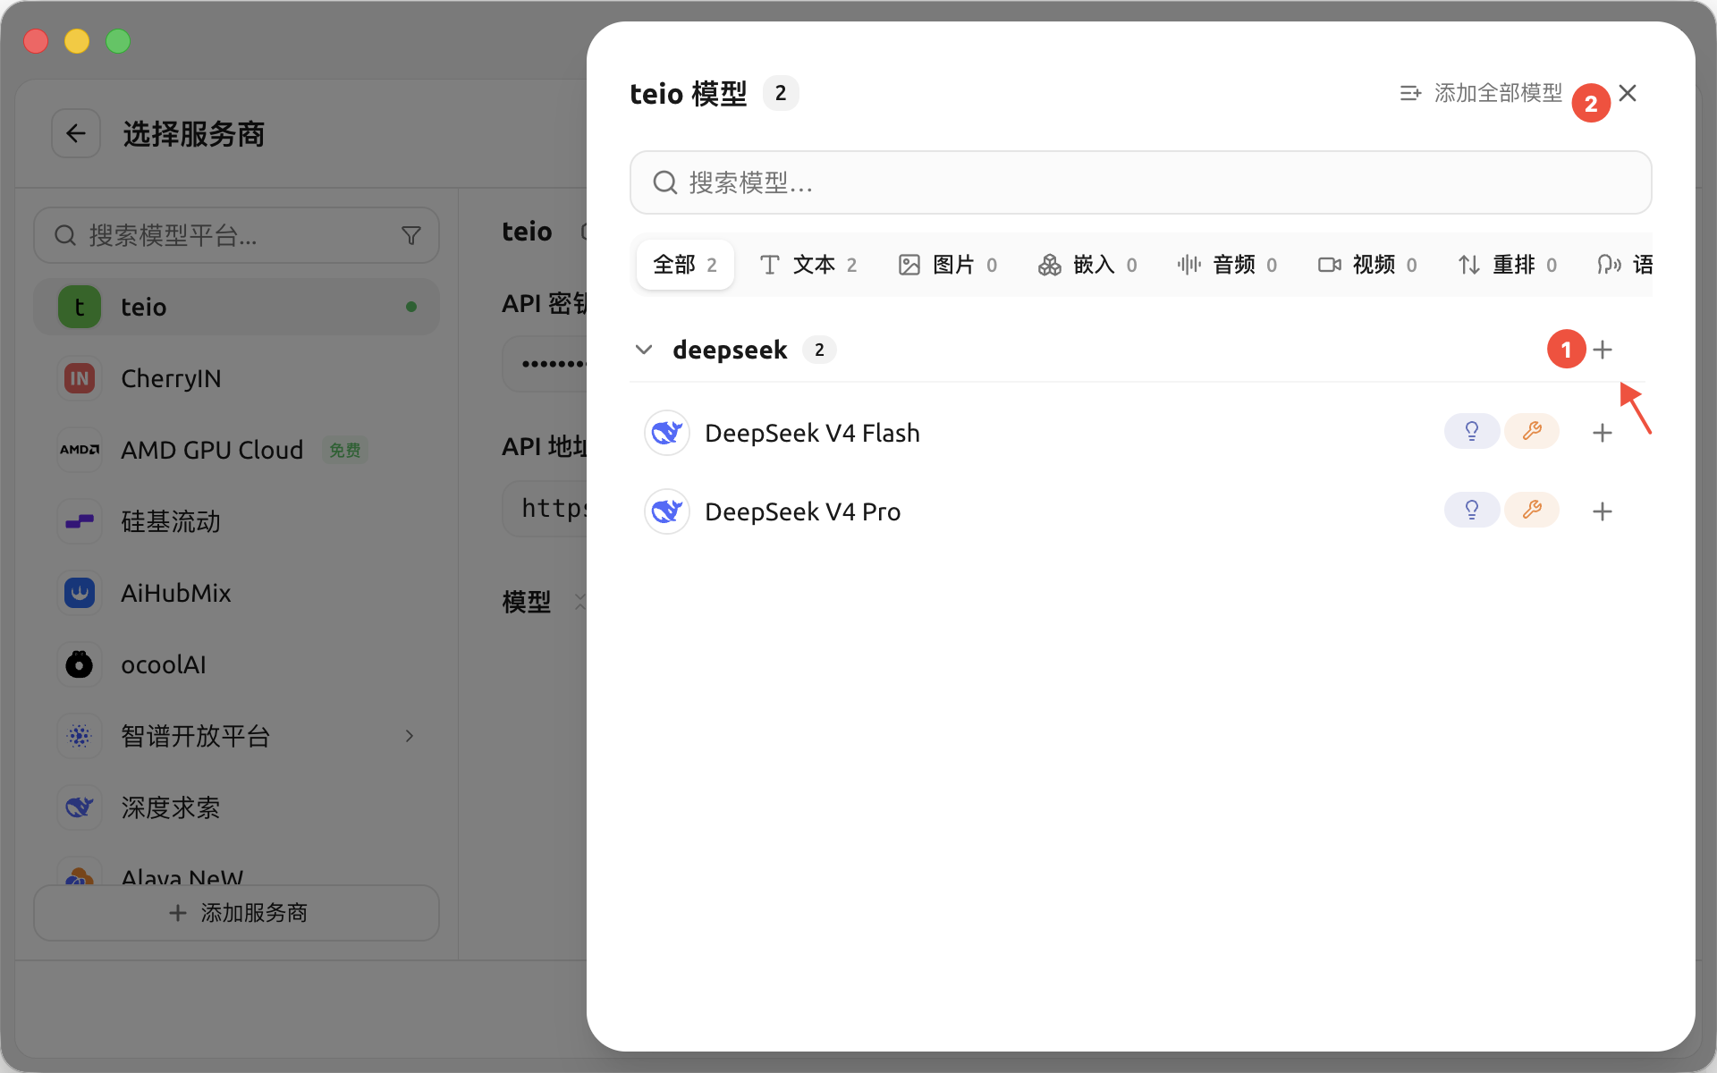Switch to the 音频 tab
Viewport: 1717px width, 1073px height.
pos(1228,265)
